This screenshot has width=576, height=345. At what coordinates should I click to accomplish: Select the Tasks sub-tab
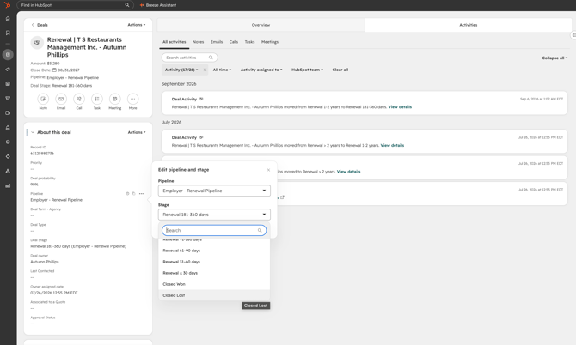click(249, 42)
